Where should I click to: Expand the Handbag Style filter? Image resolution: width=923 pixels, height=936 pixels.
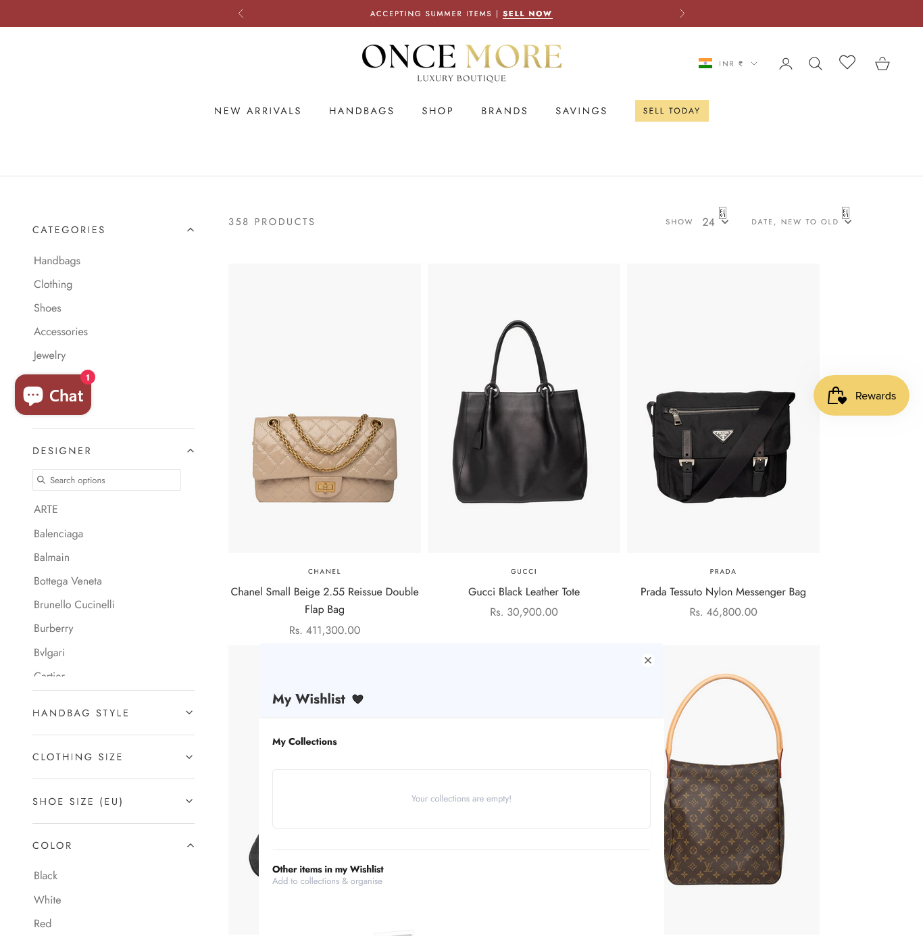point(114,713)
